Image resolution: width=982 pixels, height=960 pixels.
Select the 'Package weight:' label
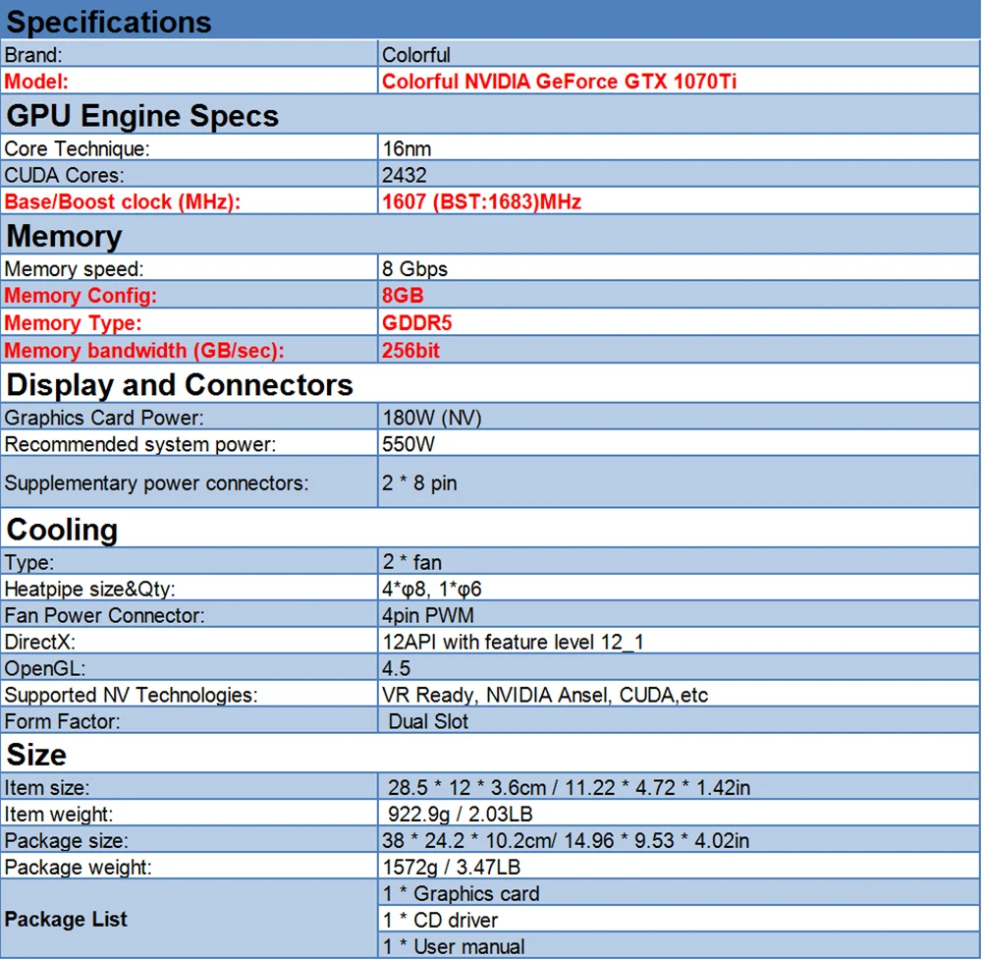(x=79, y=868)
